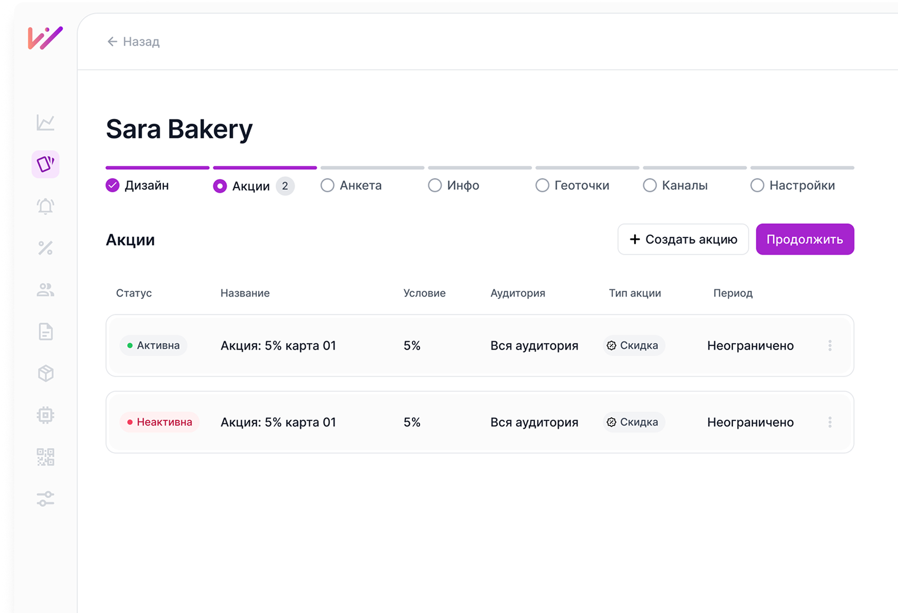Select the Анкета step radio button
The image size is (898, 613).
[x=328, y=186]
